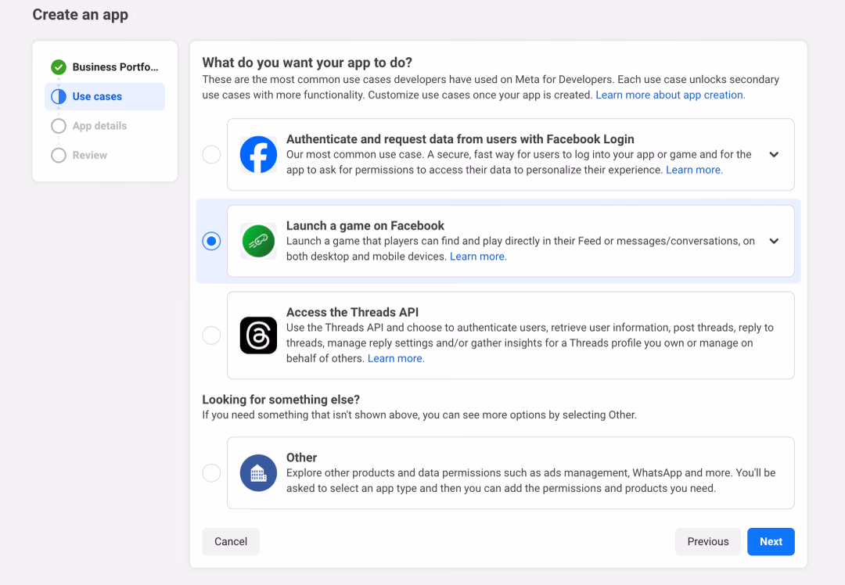
Task: Click the 'Other' card title
Action: click(x=302, y=458)
